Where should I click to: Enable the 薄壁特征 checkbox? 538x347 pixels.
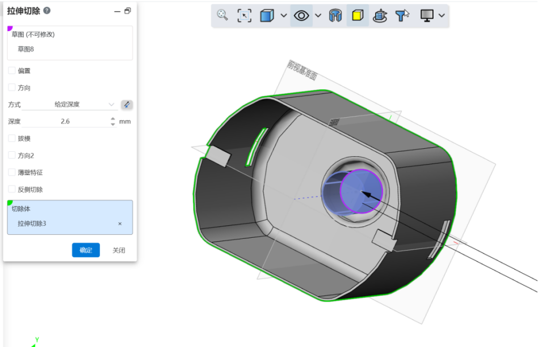(x=12, y=172)
